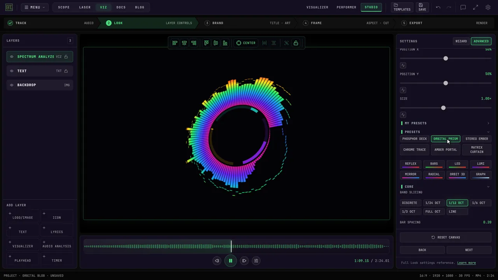Align layer to right edge
The width and height of the screenshot is (498, 280).
pos(194,43)
